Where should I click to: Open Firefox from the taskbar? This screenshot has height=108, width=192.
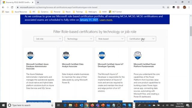point(92,105)
